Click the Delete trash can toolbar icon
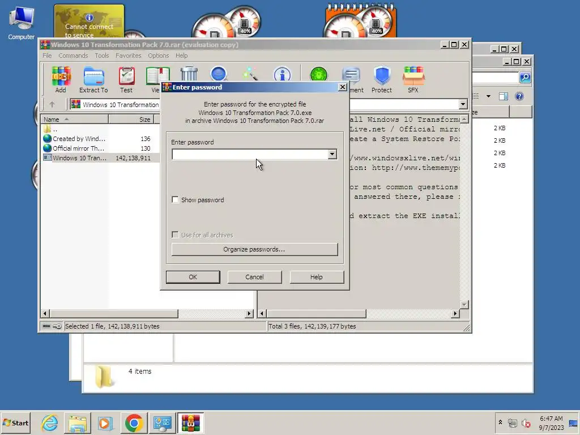Screen dimensions: 580x435 [x=189, y=73]
